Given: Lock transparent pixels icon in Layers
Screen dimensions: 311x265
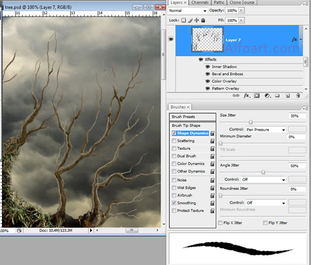Looking at the screenshot, I should [184, 20].
